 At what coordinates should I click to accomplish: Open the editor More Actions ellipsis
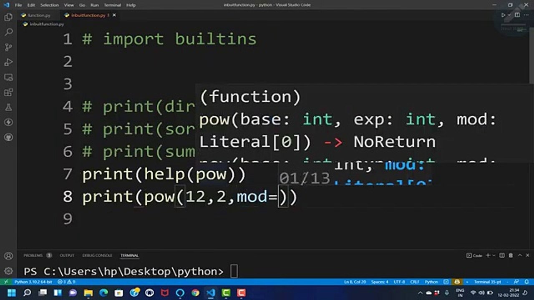click(x=526, y=15)
